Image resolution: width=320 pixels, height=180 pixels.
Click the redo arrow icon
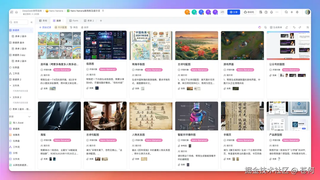300,27
